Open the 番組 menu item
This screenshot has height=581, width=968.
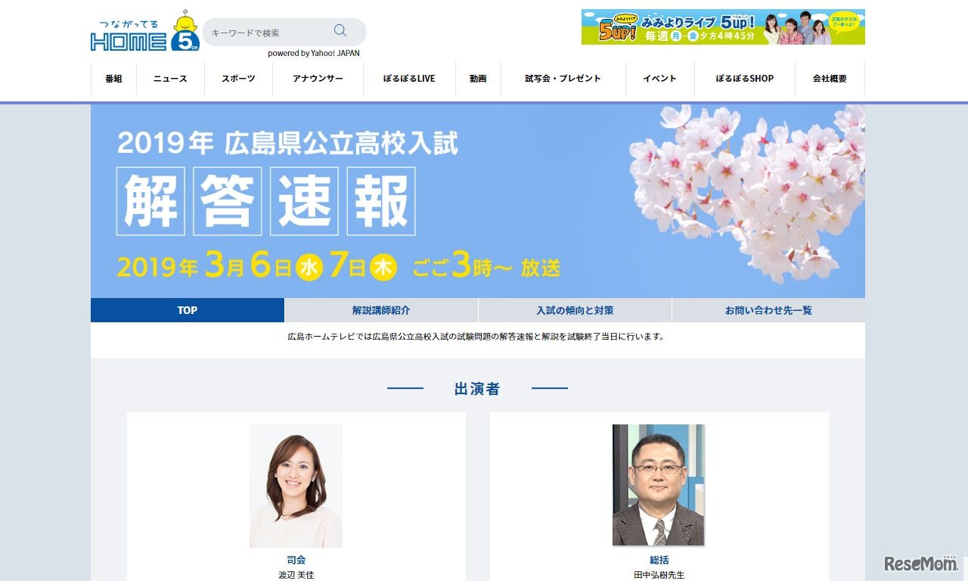(113, 78)
